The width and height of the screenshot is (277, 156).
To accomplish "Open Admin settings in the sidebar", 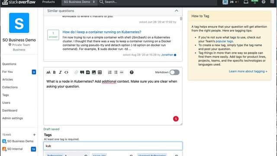I will (13, 118).
